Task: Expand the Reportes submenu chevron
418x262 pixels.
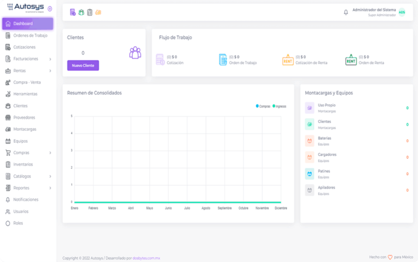Action: click(x=50, y=188)
